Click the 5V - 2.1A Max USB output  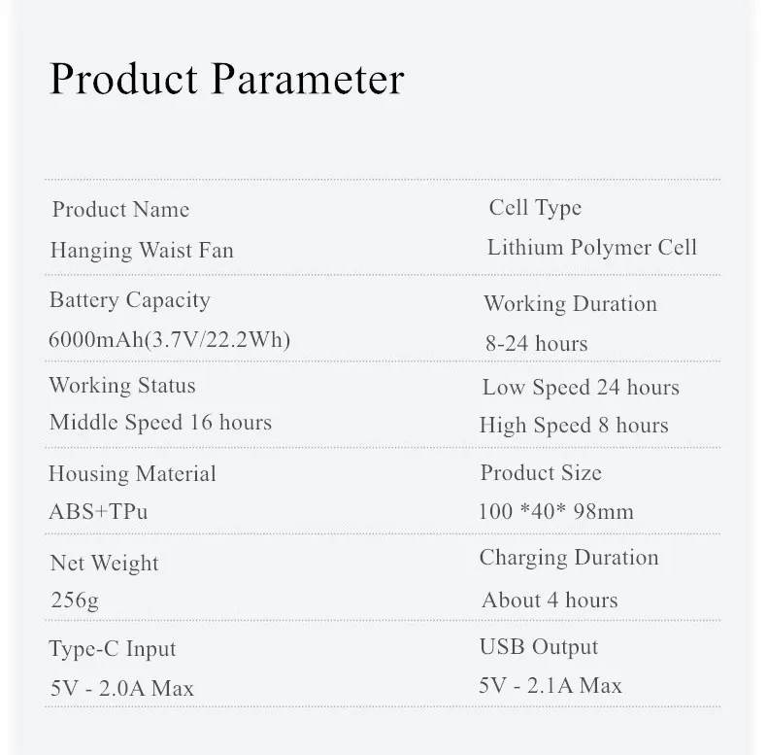[550, 685]
